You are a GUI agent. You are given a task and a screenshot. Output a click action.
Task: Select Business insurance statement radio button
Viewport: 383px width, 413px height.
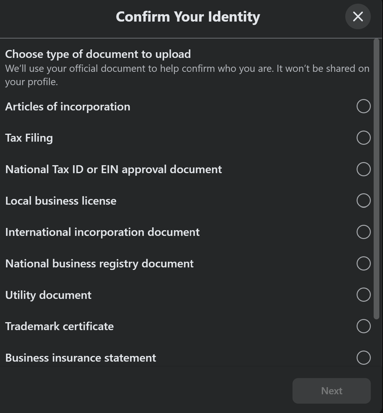pos(363,358)
